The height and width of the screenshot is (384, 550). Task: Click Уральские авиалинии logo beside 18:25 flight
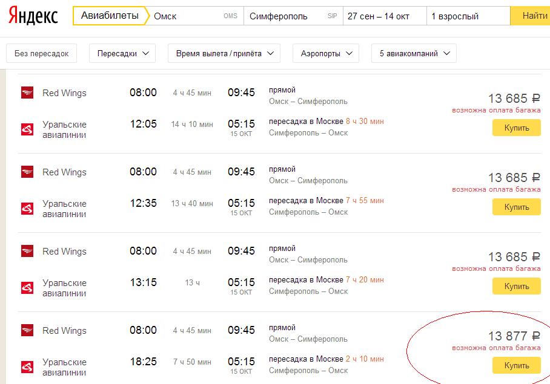27,367
